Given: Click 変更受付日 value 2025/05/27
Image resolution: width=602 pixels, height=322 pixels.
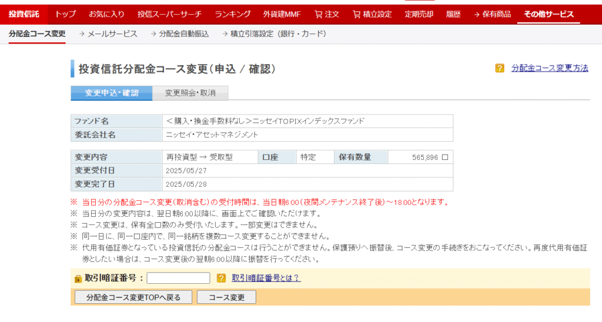Looking at the screenshot, I should tap(186, 171).
